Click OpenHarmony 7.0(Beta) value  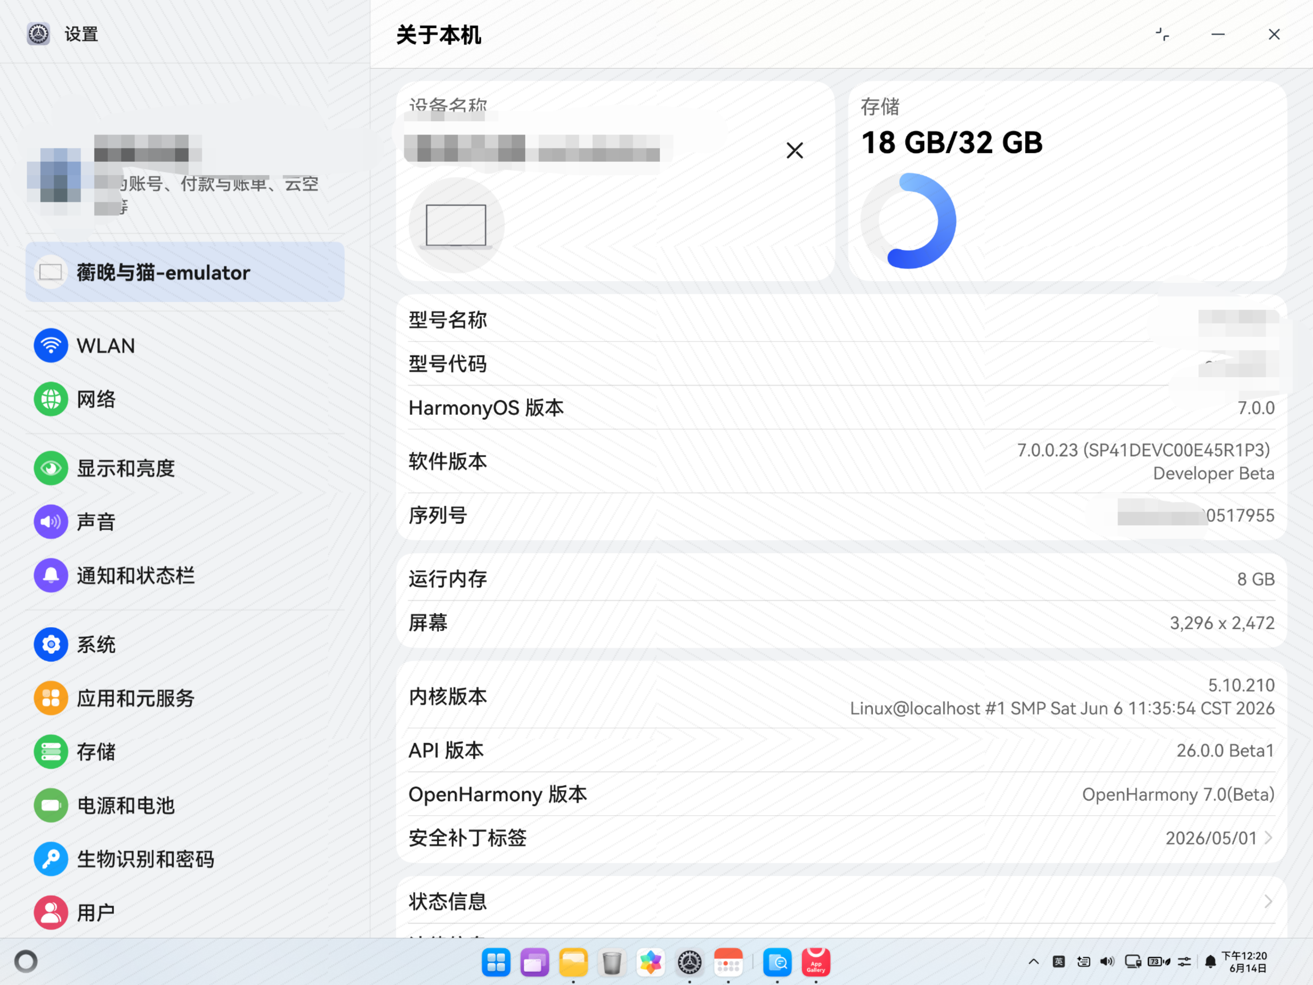(x=1178, y=795)
